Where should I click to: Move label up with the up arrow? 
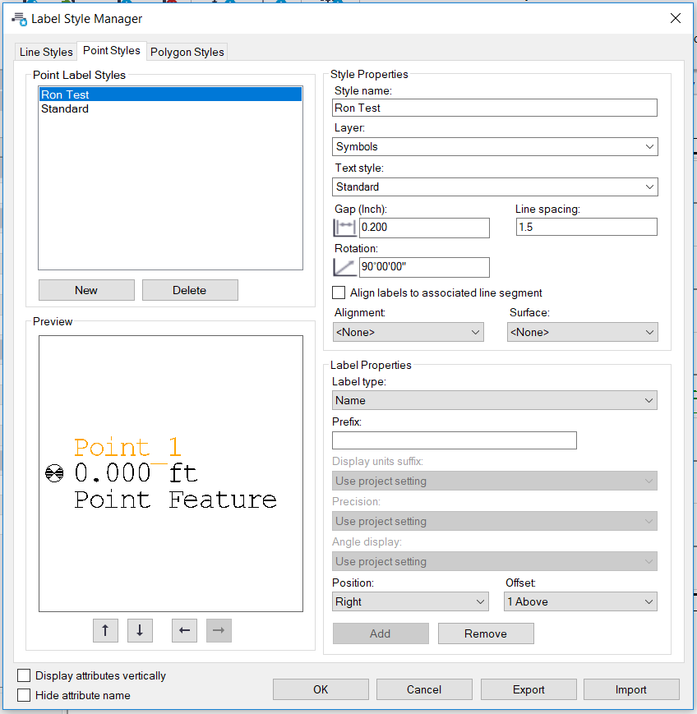(105, 631)
